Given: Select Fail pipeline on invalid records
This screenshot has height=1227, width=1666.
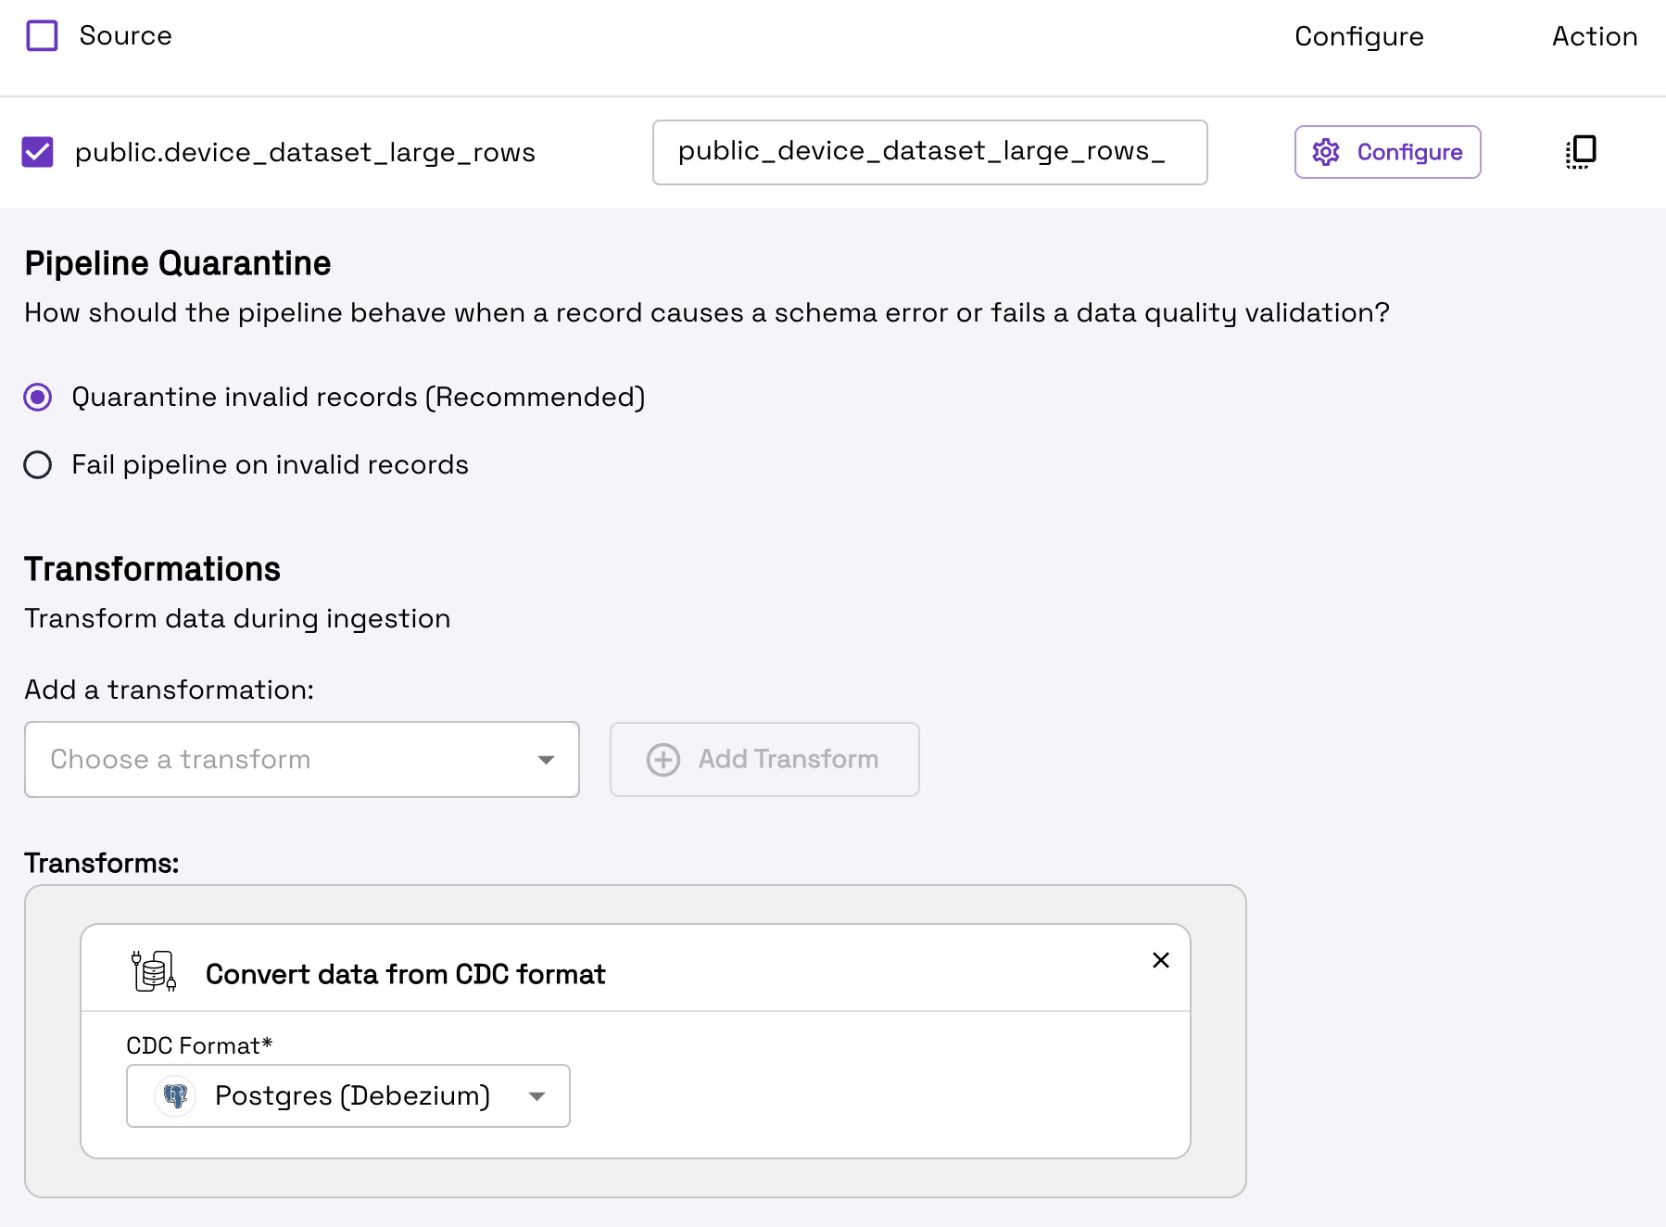Looking at the screenshot, I should (x=38, y=465).
